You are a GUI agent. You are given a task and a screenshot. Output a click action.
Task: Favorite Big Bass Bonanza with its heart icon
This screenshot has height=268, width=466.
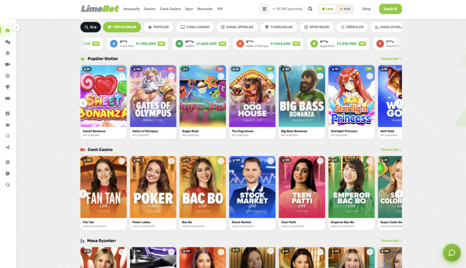pos(320,76)
